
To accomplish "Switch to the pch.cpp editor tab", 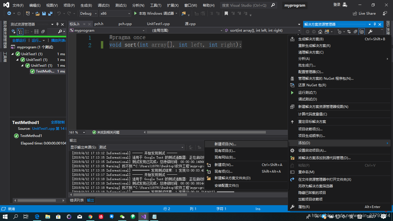I will coord(125,24).
